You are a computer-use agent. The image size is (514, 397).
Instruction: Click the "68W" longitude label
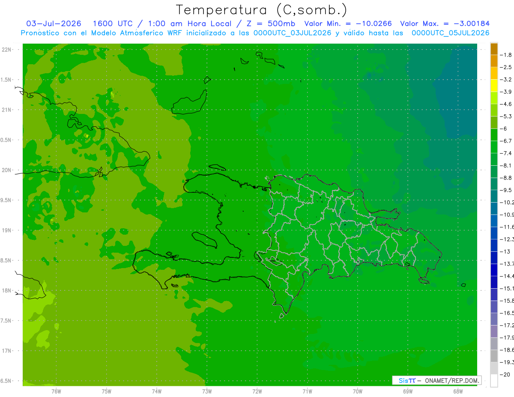point(458,391)
